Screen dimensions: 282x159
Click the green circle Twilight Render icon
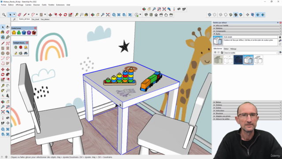click(16, 47)
